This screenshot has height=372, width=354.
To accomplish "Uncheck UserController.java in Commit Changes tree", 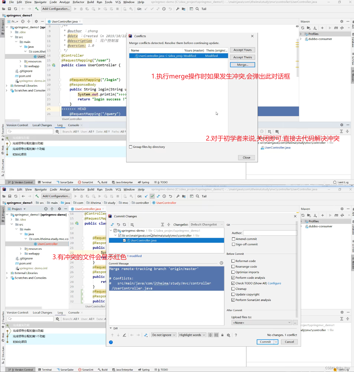I will coord(124,240).
